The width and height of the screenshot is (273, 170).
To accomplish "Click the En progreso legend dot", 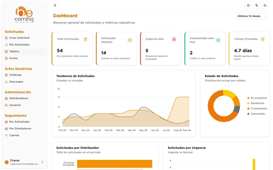I will 248,98.
